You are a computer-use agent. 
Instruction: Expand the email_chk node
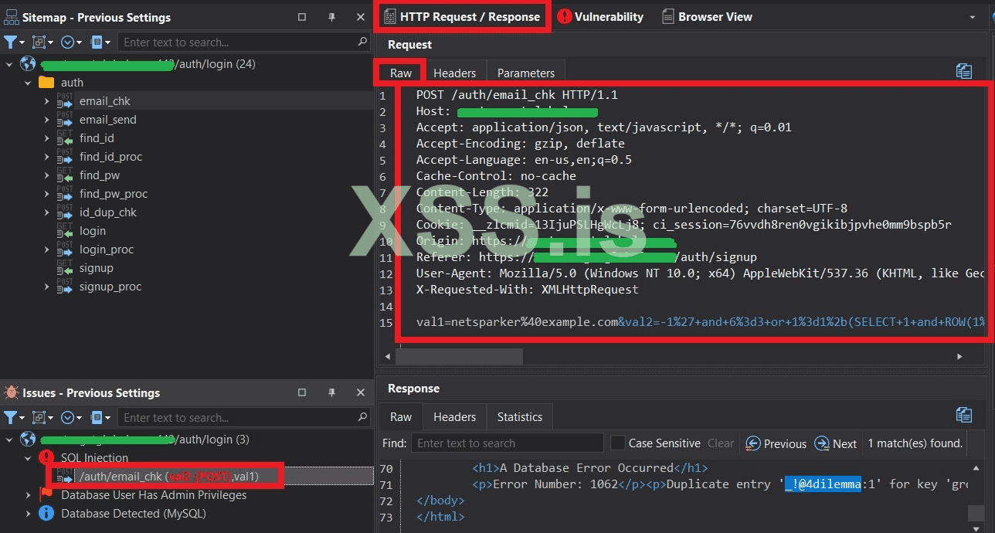tap(46, 101)
